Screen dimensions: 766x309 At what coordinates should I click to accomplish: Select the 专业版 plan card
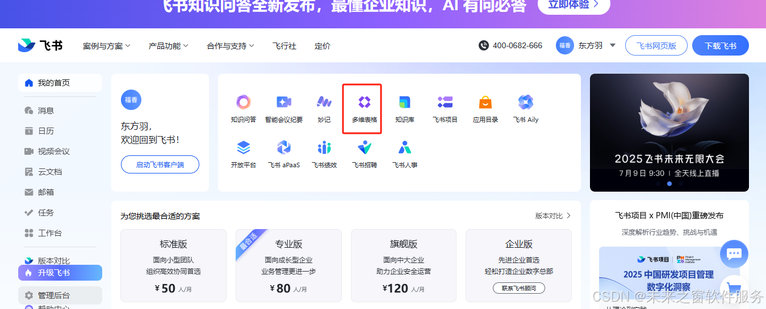point(288,265)
